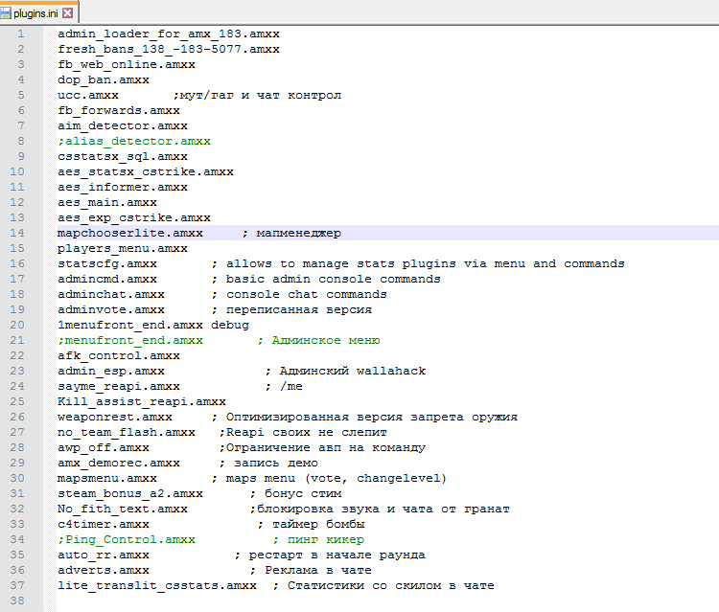Click admin_esp.amxx entry
Screen dimensions: 719x612
(111, 371)
